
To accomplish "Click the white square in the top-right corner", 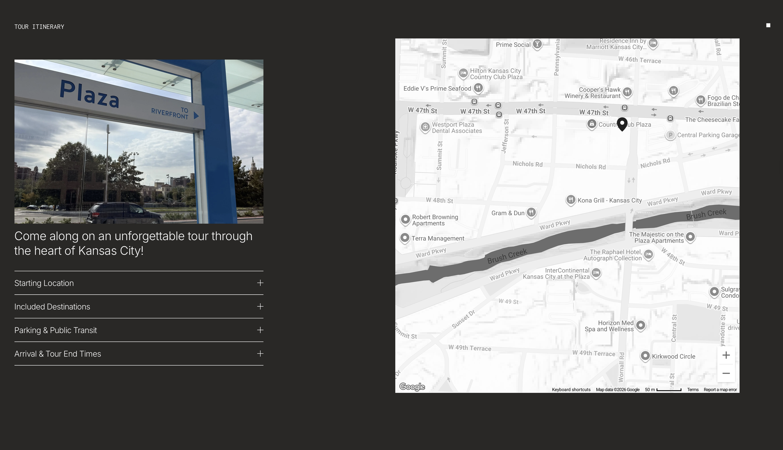I will click(x=768, y=25).
